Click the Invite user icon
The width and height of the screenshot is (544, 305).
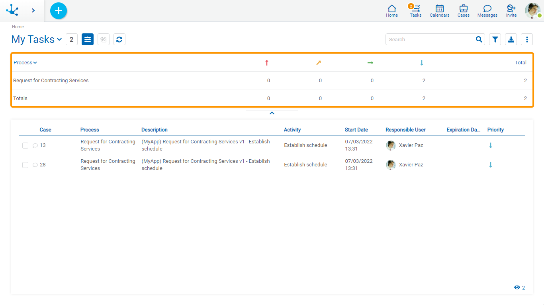click(x=511, y=11)
